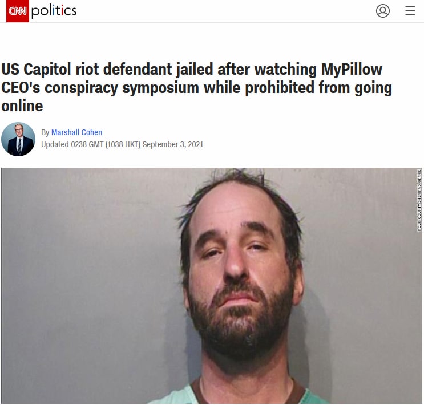Click the red CNN logo
The height and width of the screenshot is (405, 424).
pyautogui.click(x=18, y=11)
